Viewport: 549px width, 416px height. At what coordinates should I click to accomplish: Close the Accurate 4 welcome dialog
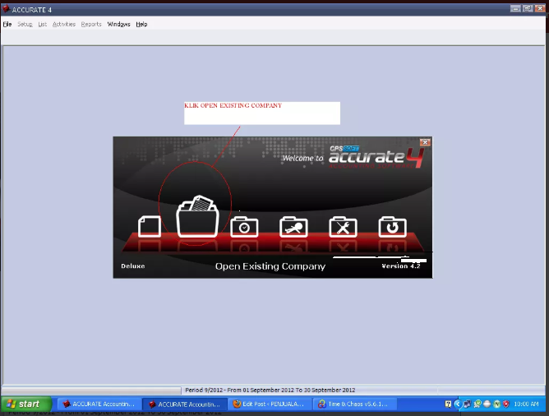point(425,142)
